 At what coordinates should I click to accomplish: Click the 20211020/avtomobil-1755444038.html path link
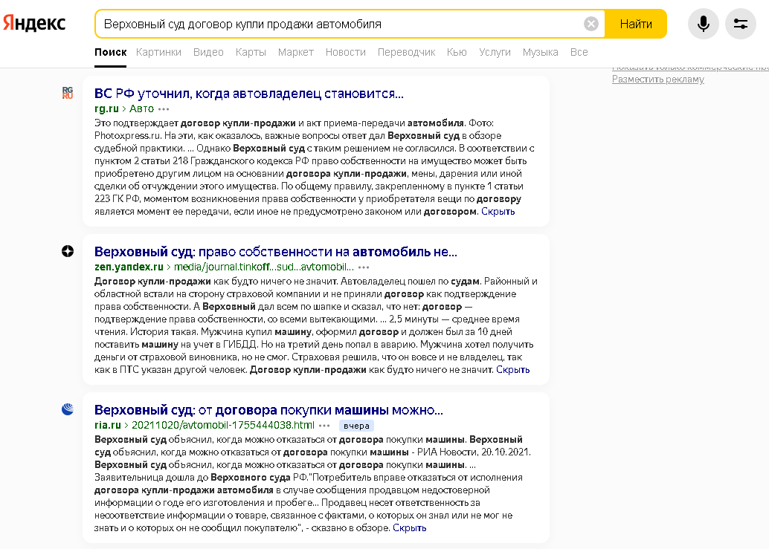[222, 425]
